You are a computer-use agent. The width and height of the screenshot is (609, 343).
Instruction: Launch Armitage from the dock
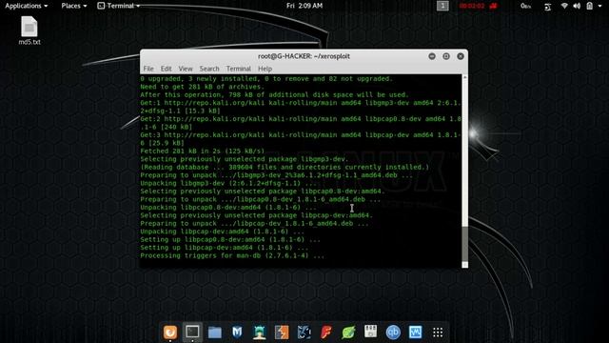[260, 333]
